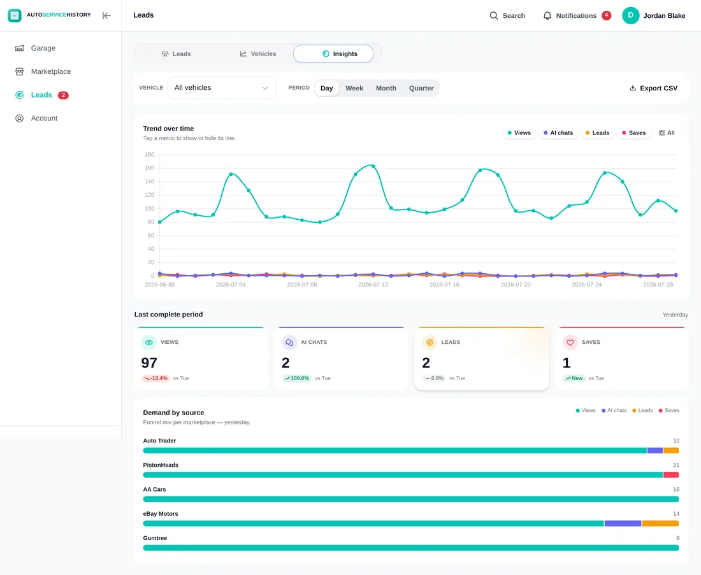The image size is (701, 575).
Task: Click the Jordan Blake avatar circle
Action: [630, 15]
